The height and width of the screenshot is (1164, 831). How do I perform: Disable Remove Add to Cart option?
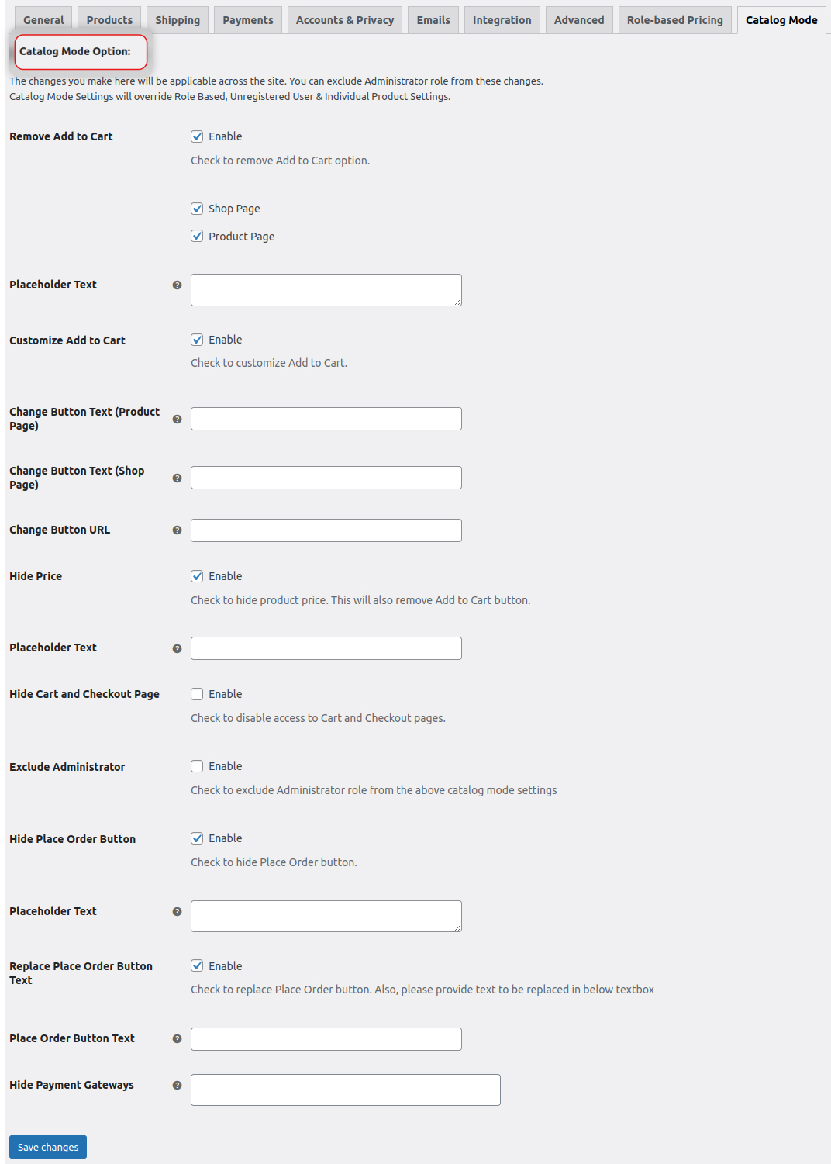pyautogui.click(x=197, y=136)
